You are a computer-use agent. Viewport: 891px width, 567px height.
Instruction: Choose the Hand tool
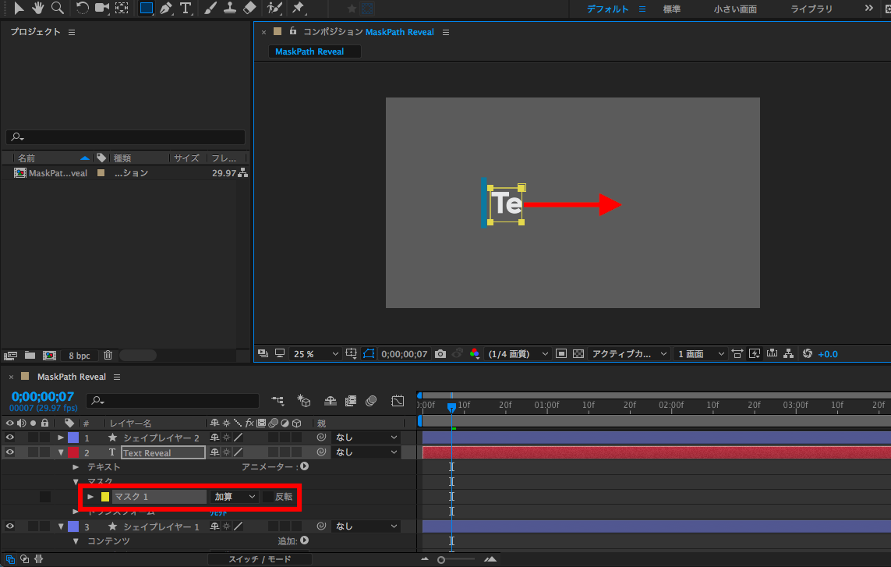tap(38, 9)
